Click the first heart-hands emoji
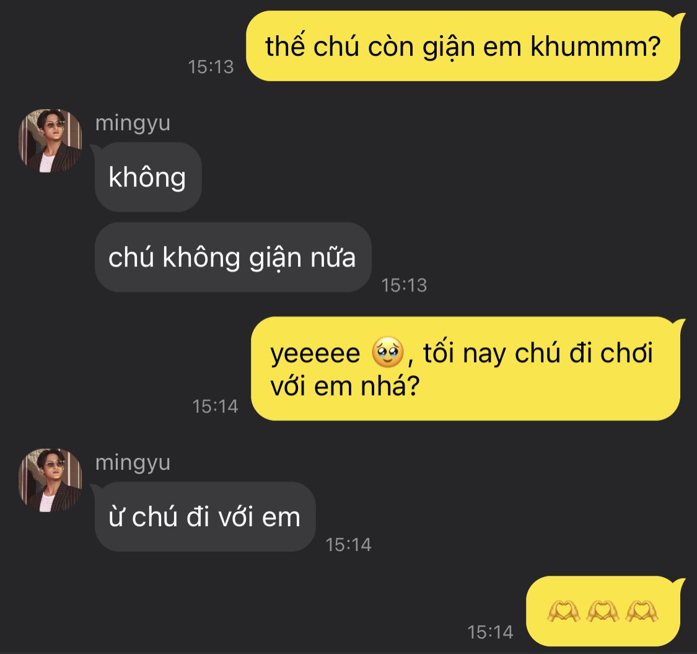Viewport: 697px width, 654px height. point(563,611)
